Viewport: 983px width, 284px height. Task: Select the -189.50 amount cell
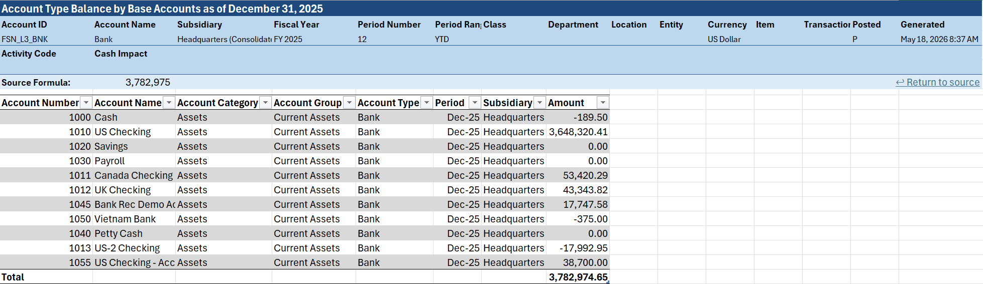[578, 117]
